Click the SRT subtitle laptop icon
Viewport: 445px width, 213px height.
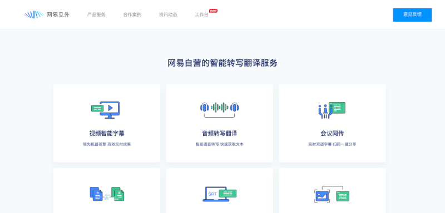pyautogui.click(x=220, y=194)
